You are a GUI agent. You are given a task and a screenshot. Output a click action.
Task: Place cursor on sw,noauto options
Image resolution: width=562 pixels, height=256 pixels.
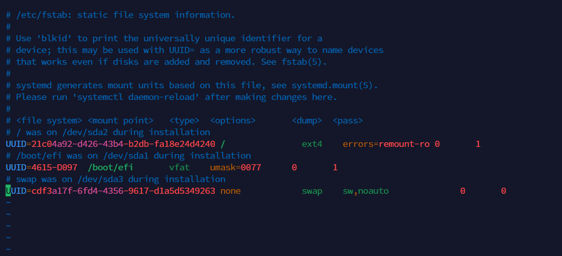(365, 191)
